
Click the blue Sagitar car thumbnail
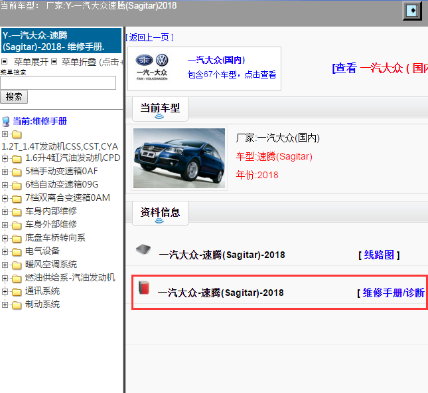(x=179, y=158)
